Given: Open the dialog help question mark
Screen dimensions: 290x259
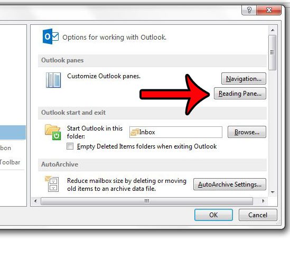Looking at the screenshot, I should click(x=249, y=10).
